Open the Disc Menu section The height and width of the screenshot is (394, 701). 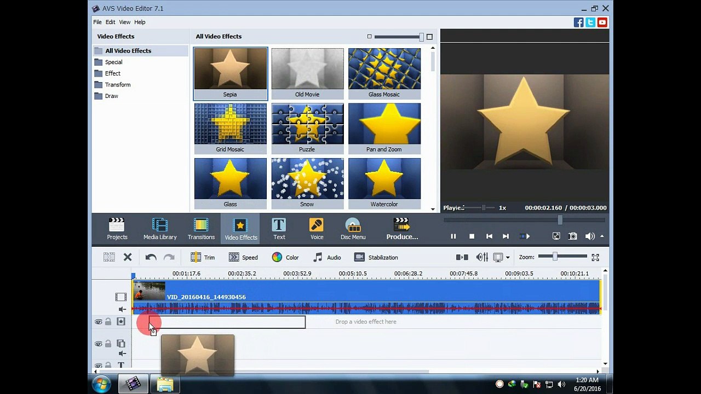pyautogui.click(x=353, y=229)
